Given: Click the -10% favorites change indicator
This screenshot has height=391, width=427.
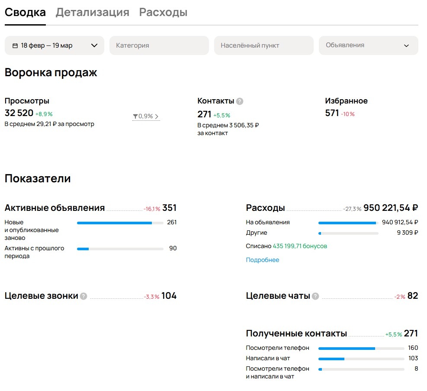Looking at the screenshot, I should (x=348, y=114).
